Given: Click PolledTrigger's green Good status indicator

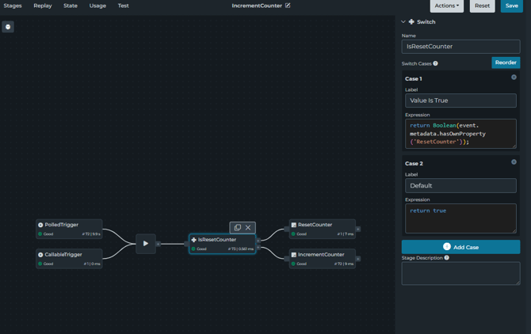Looking at the screenshot, I should pos(40,234).
